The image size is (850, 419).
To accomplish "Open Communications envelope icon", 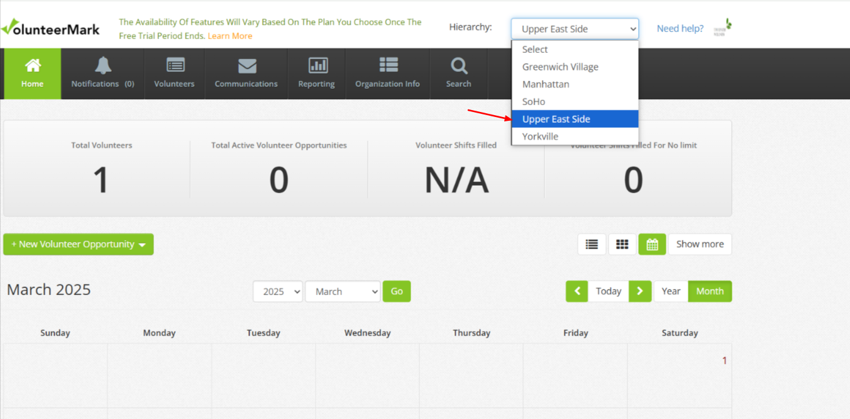I will coord(246,65).
